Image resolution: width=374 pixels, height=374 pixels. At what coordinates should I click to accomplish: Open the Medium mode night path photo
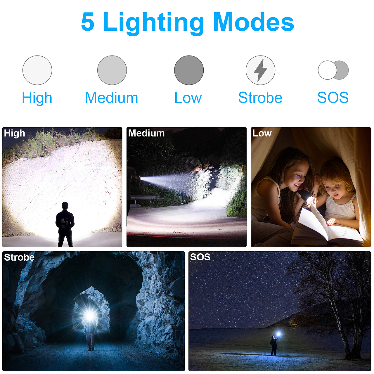tap(186, 187)
